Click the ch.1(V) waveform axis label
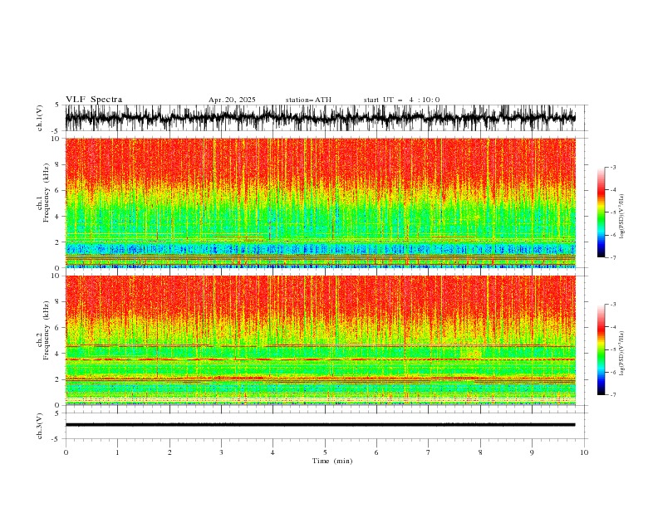The height and width of the screenshot is (508, 658). pos(40,118)
